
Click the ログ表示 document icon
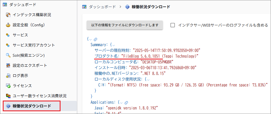point(8,76)
